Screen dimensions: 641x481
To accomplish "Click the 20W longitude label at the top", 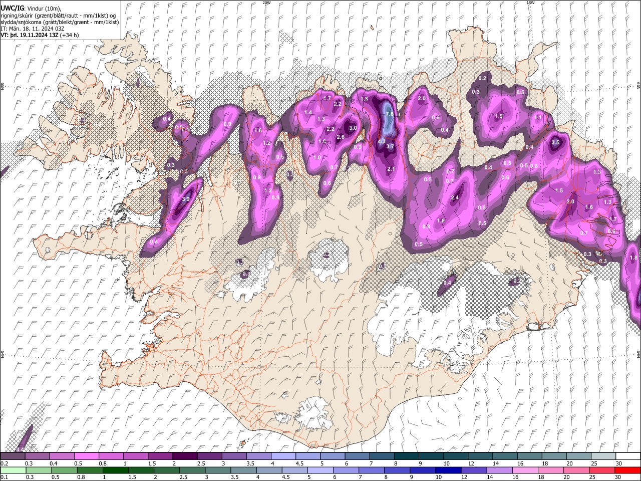I will [266, 3].
